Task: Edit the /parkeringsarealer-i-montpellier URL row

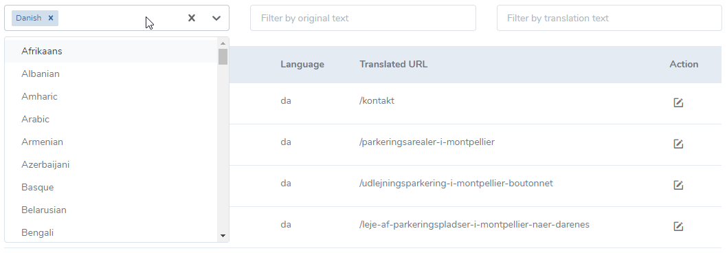Action: (678, 144)
